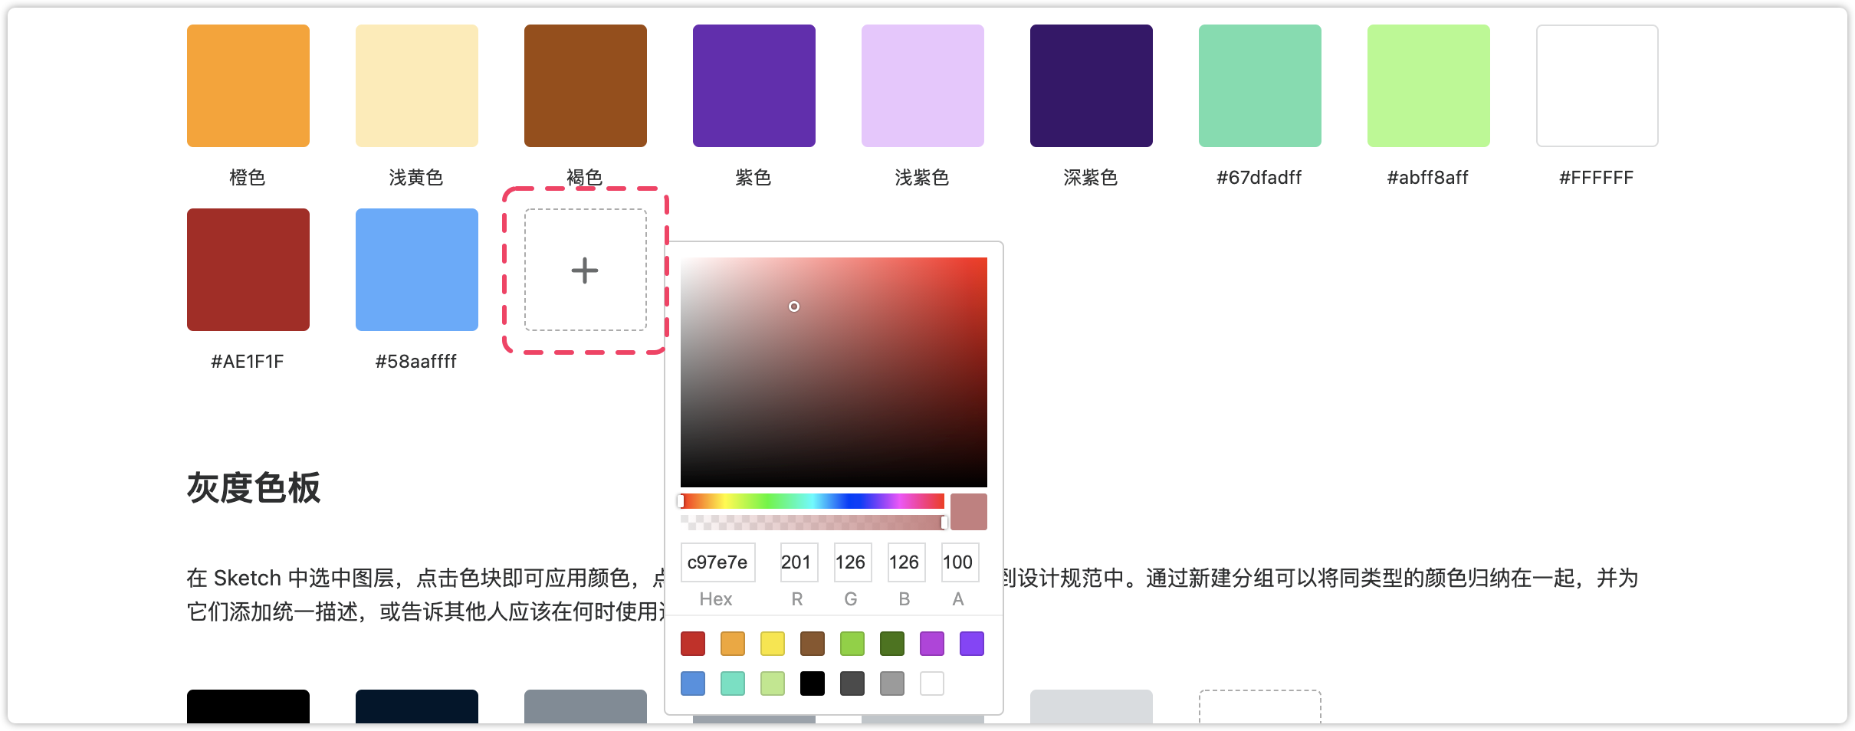Select the 浅黄色 light yellow swatch
The height and width of the screenshot is (731, 1855).
coord(417,86)
